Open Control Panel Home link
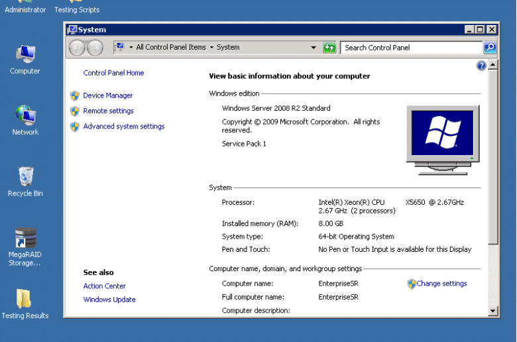 tap(113, 73)
